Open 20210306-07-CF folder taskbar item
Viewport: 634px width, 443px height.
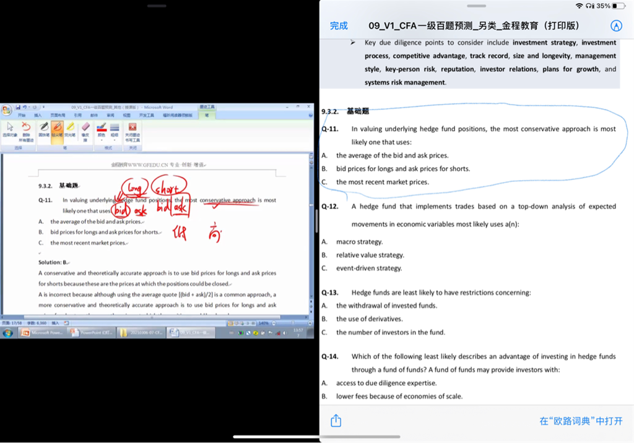[141, 333]
